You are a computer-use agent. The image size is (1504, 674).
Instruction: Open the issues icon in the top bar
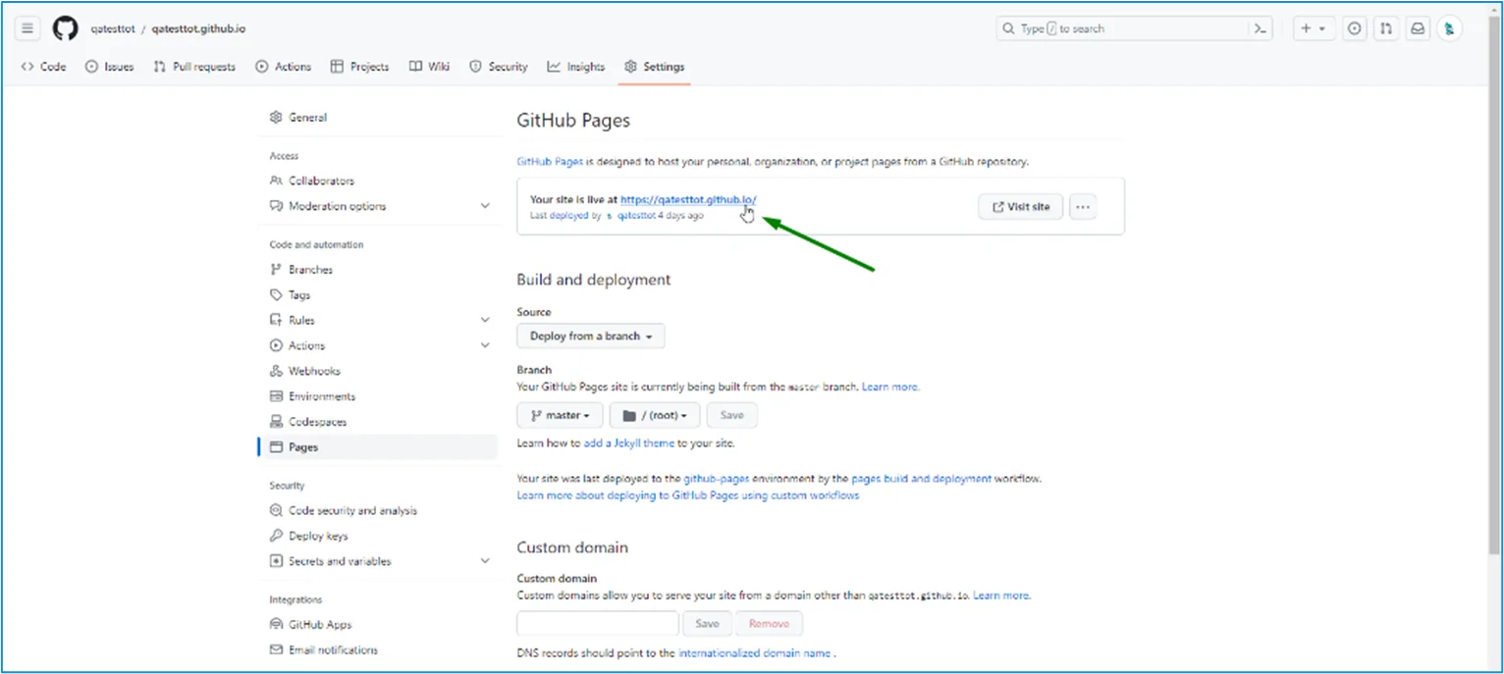pyautogui.click(x=1355, y=28)
